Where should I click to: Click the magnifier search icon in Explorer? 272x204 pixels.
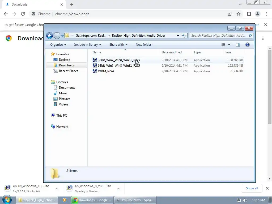pyautogui.click(x=250, y=36)
